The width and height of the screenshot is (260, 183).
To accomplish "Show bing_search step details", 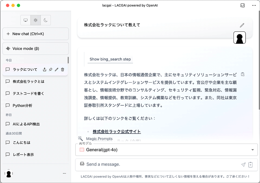I will coord(110,59).
